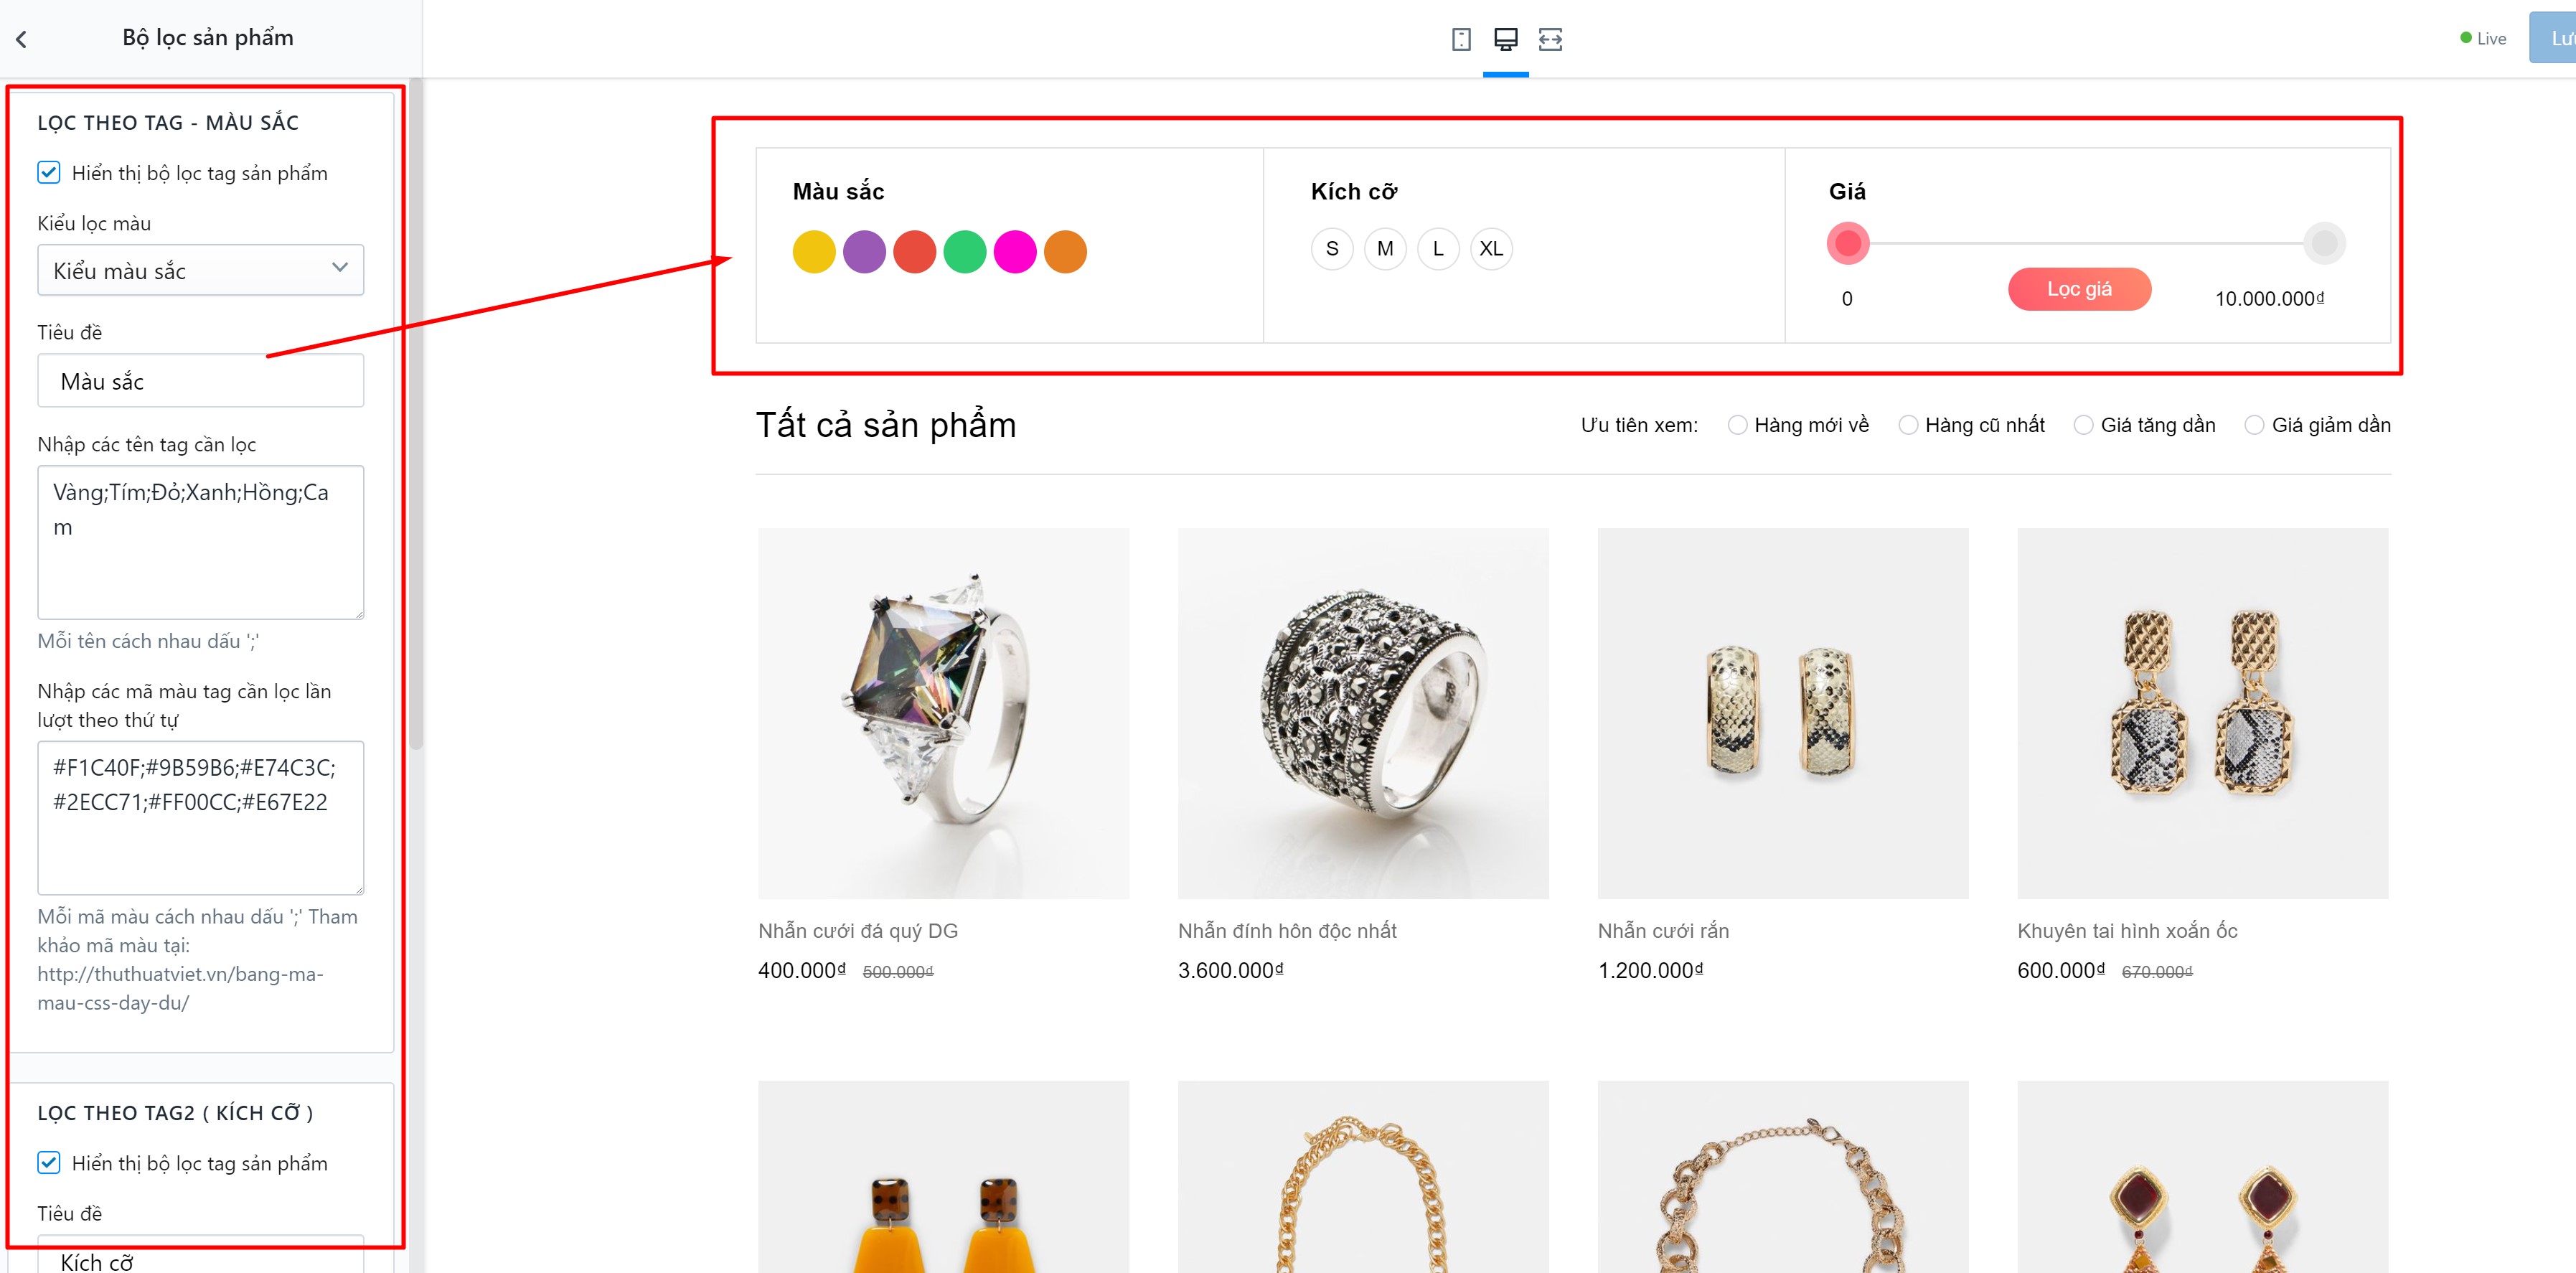Click Nhẫn cưới đá quý DG product title
This screenshot has height=1273, width=2576.
click(x=858, y=931)
